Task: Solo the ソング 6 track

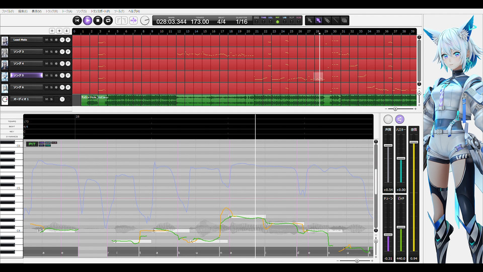Action: (51, 87)
